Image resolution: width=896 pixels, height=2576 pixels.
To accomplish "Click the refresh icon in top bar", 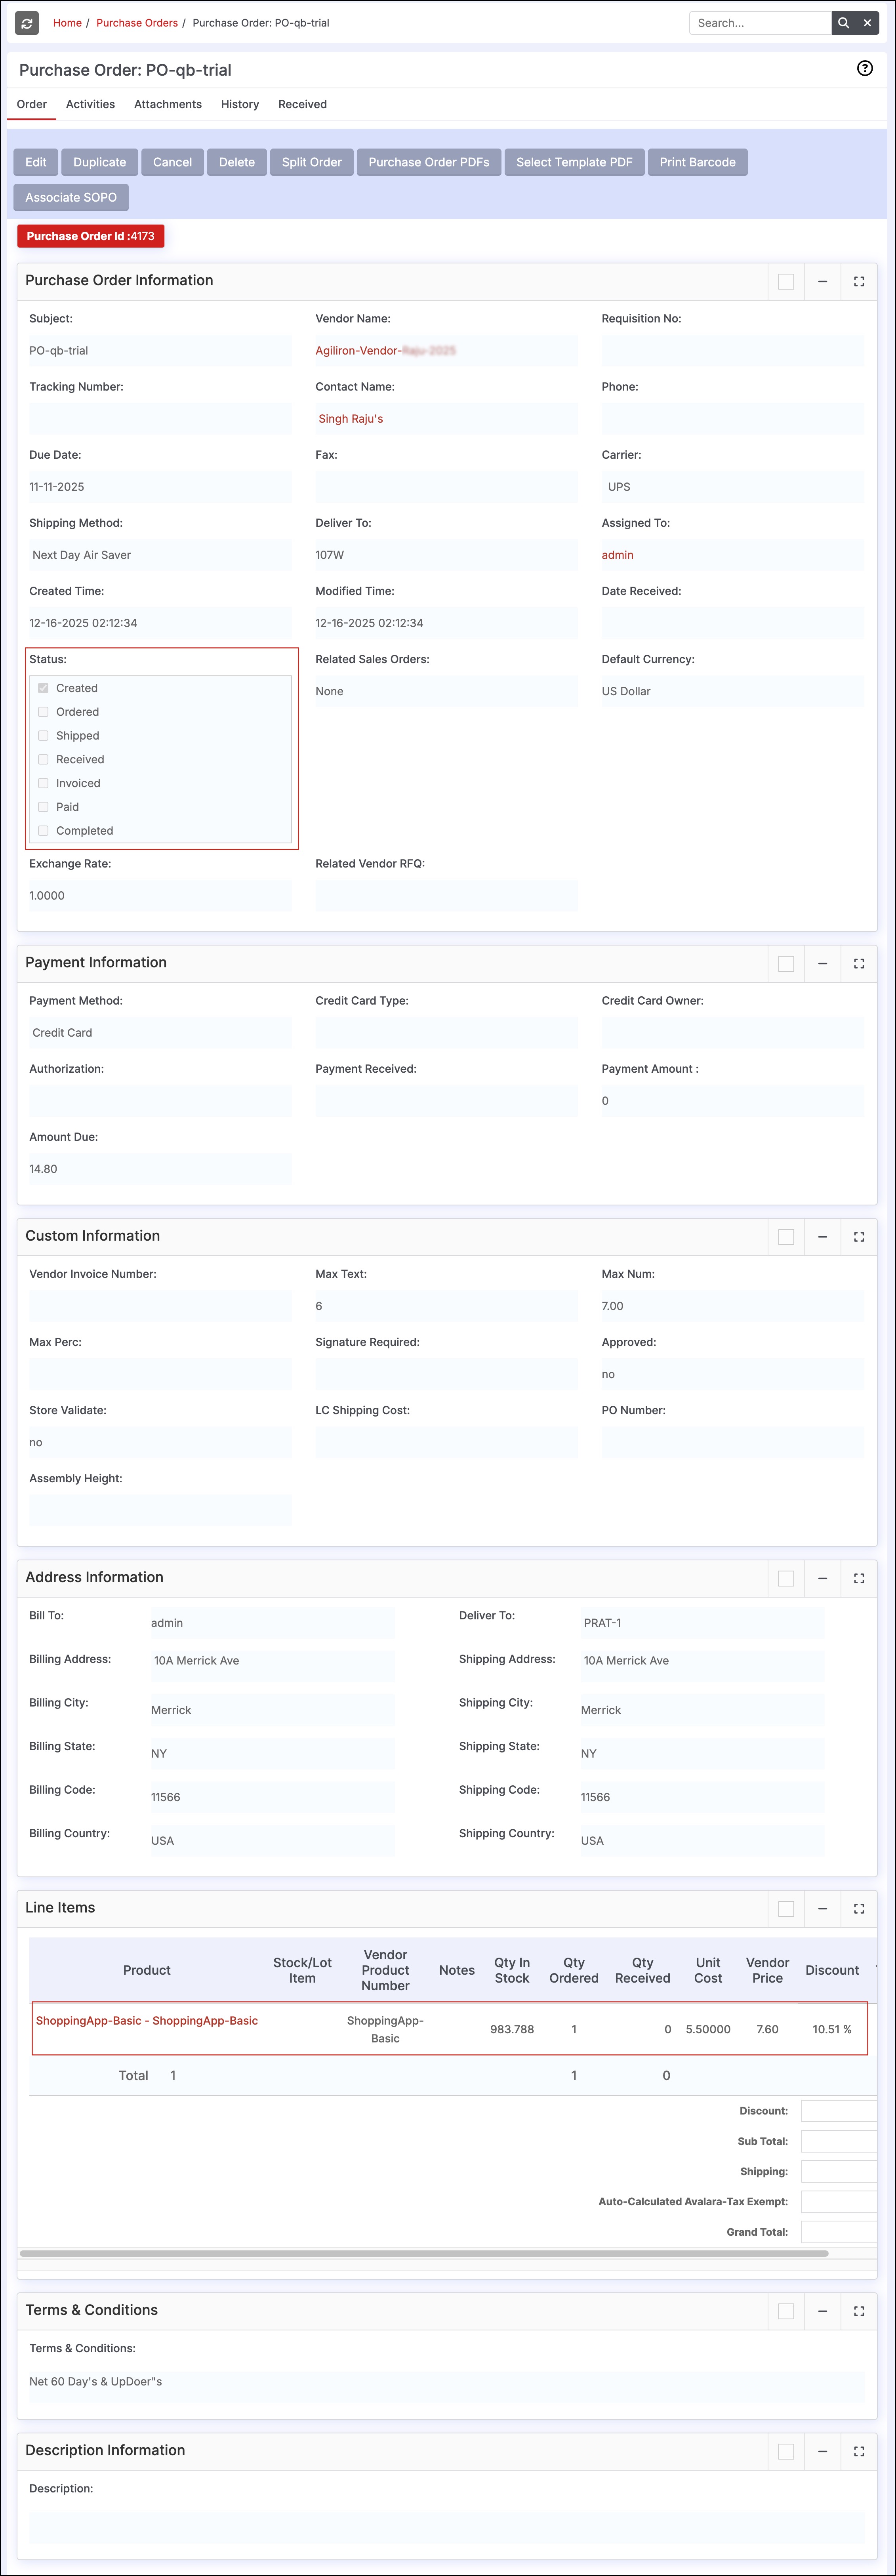I will point(27,23).
